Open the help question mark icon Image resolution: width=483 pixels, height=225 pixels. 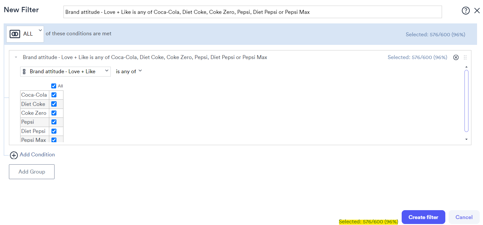point(465,11)
